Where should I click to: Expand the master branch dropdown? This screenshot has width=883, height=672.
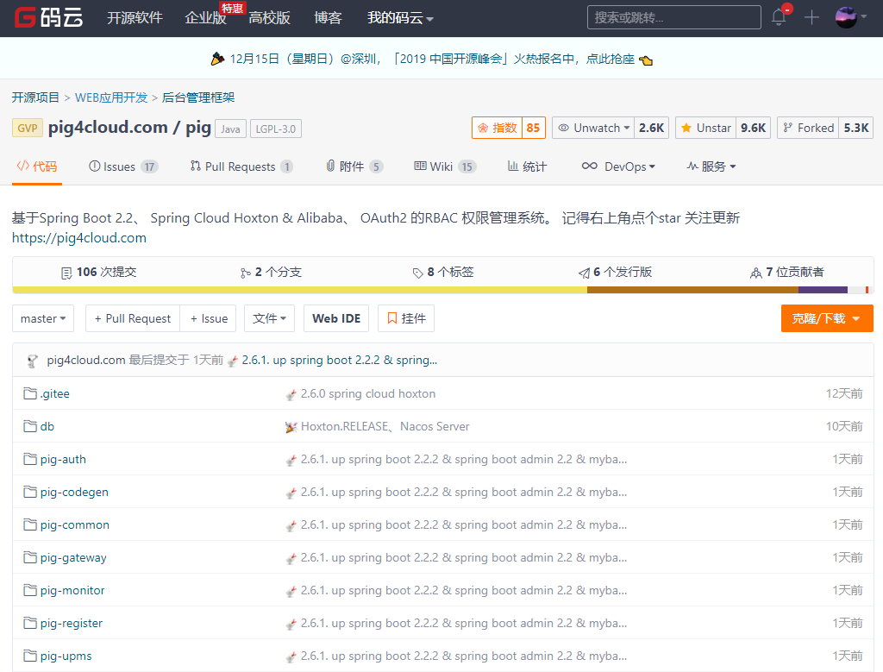(x=43, y=318)
